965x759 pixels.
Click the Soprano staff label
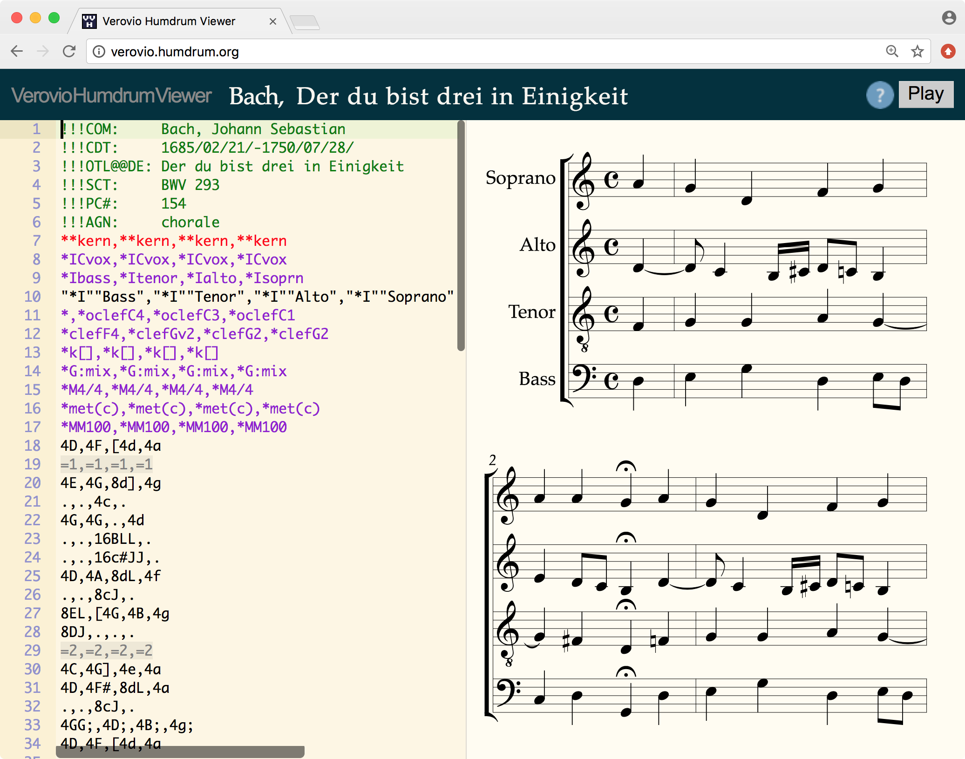[520, 178]
